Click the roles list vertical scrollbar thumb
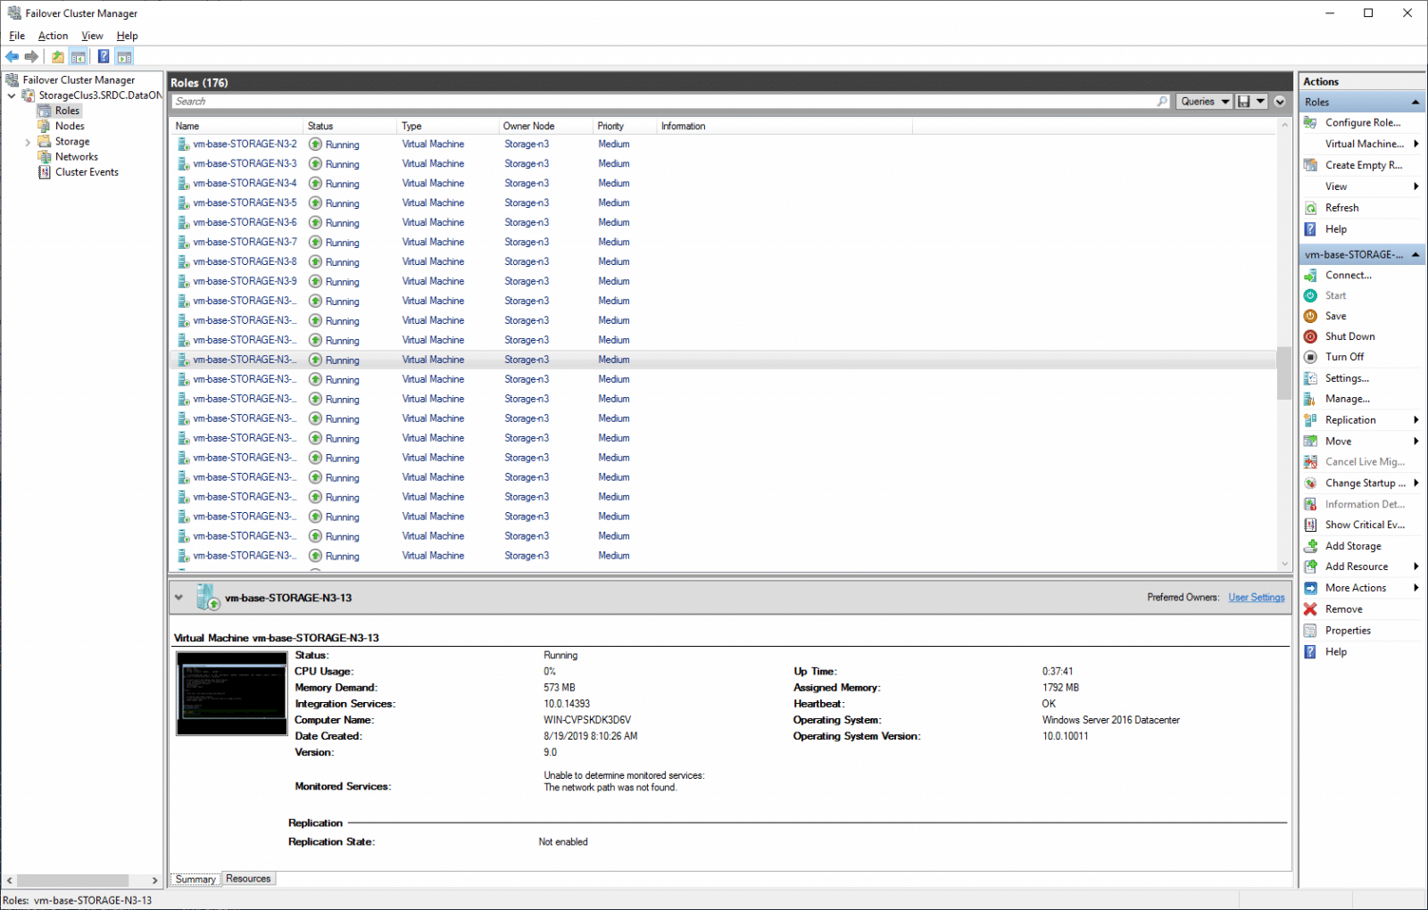The width and height of the screenshot is (1428, 910). click(x=1284, y=373)
